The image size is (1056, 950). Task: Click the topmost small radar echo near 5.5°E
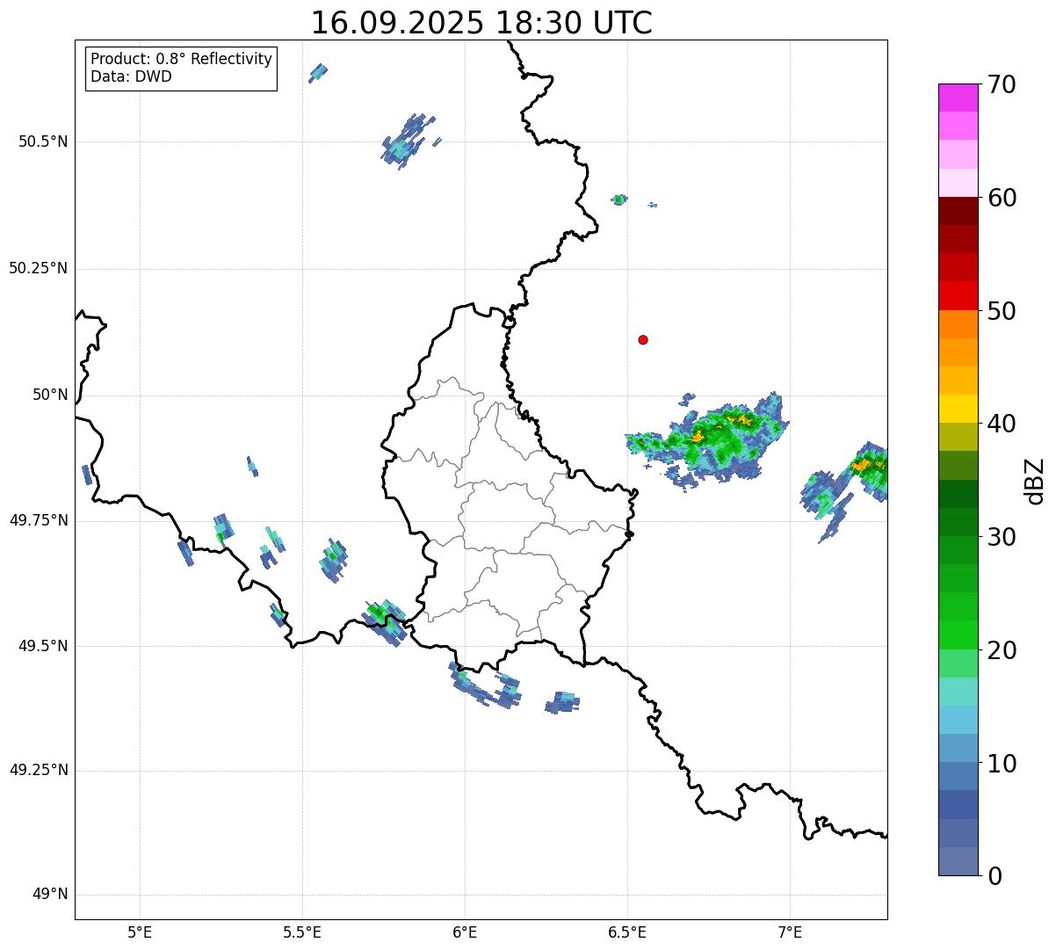tap(318, 72)
